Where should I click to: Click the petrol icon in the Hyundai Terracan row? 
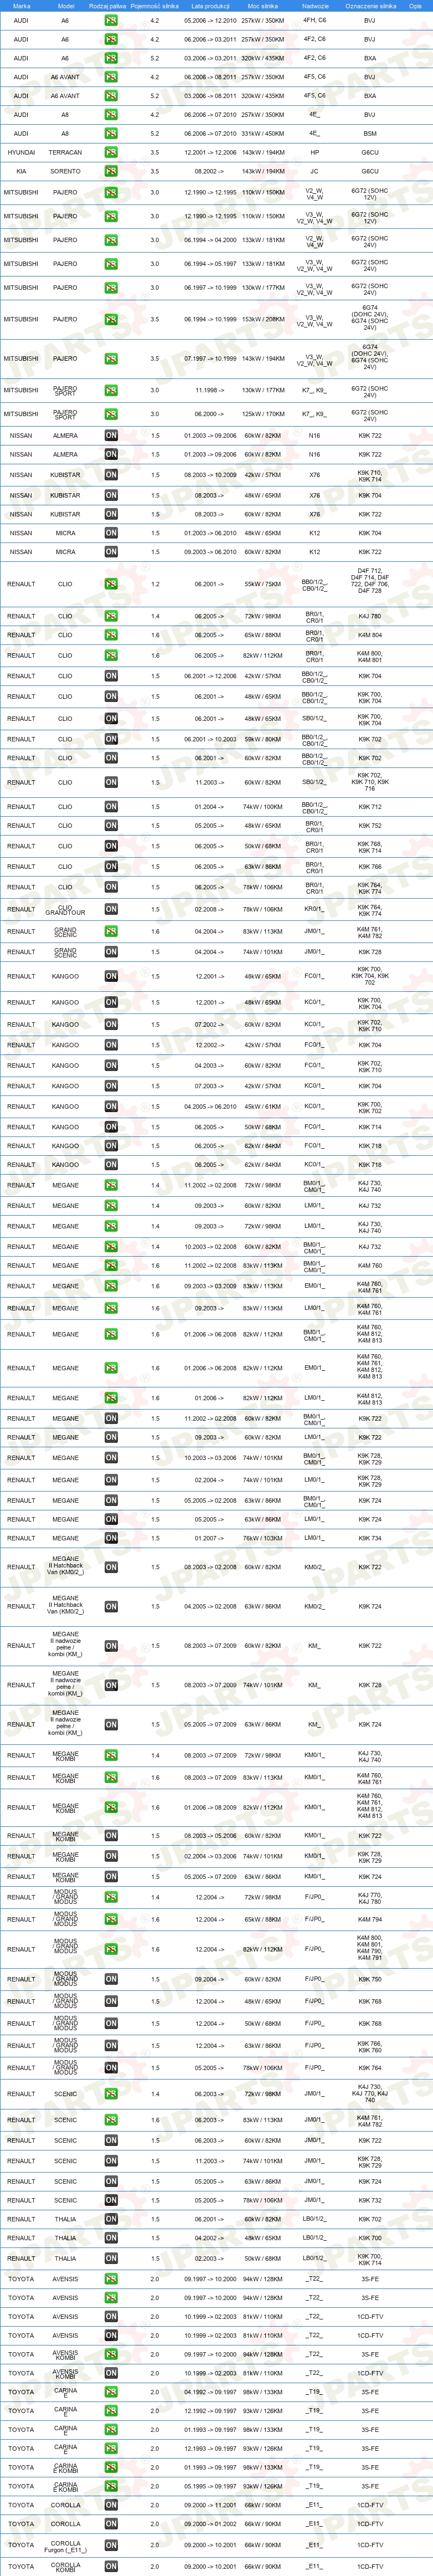pyautogui.click(x=111, y=152)
